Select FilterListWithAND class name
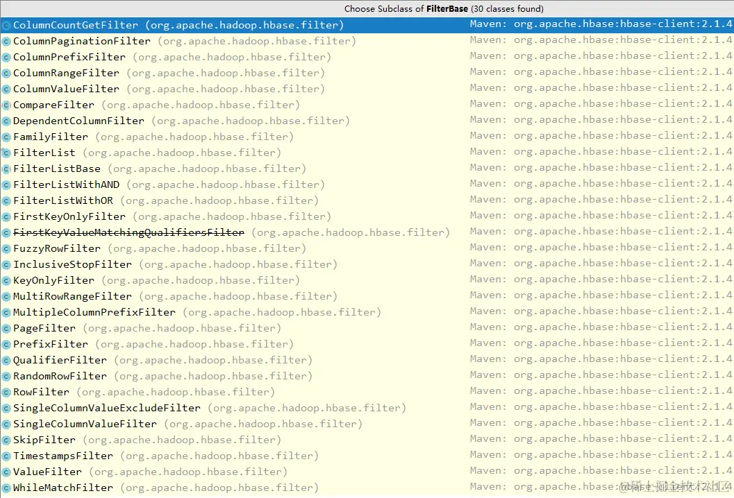734x498 pixels. tap(66, 184)
